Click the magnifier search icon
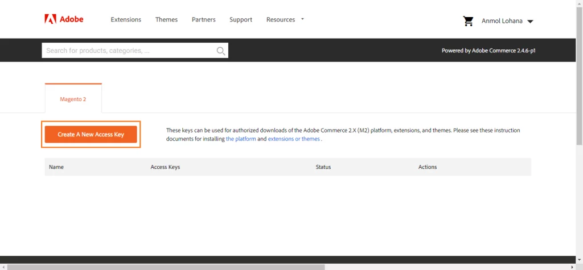 tap(221, 51)
